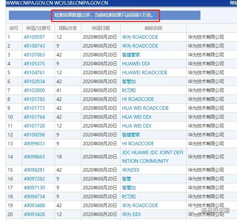This screenshot has height=221, width=237.
Task: Open 智建管家 trademark in row 3
Action: [131, 55]
